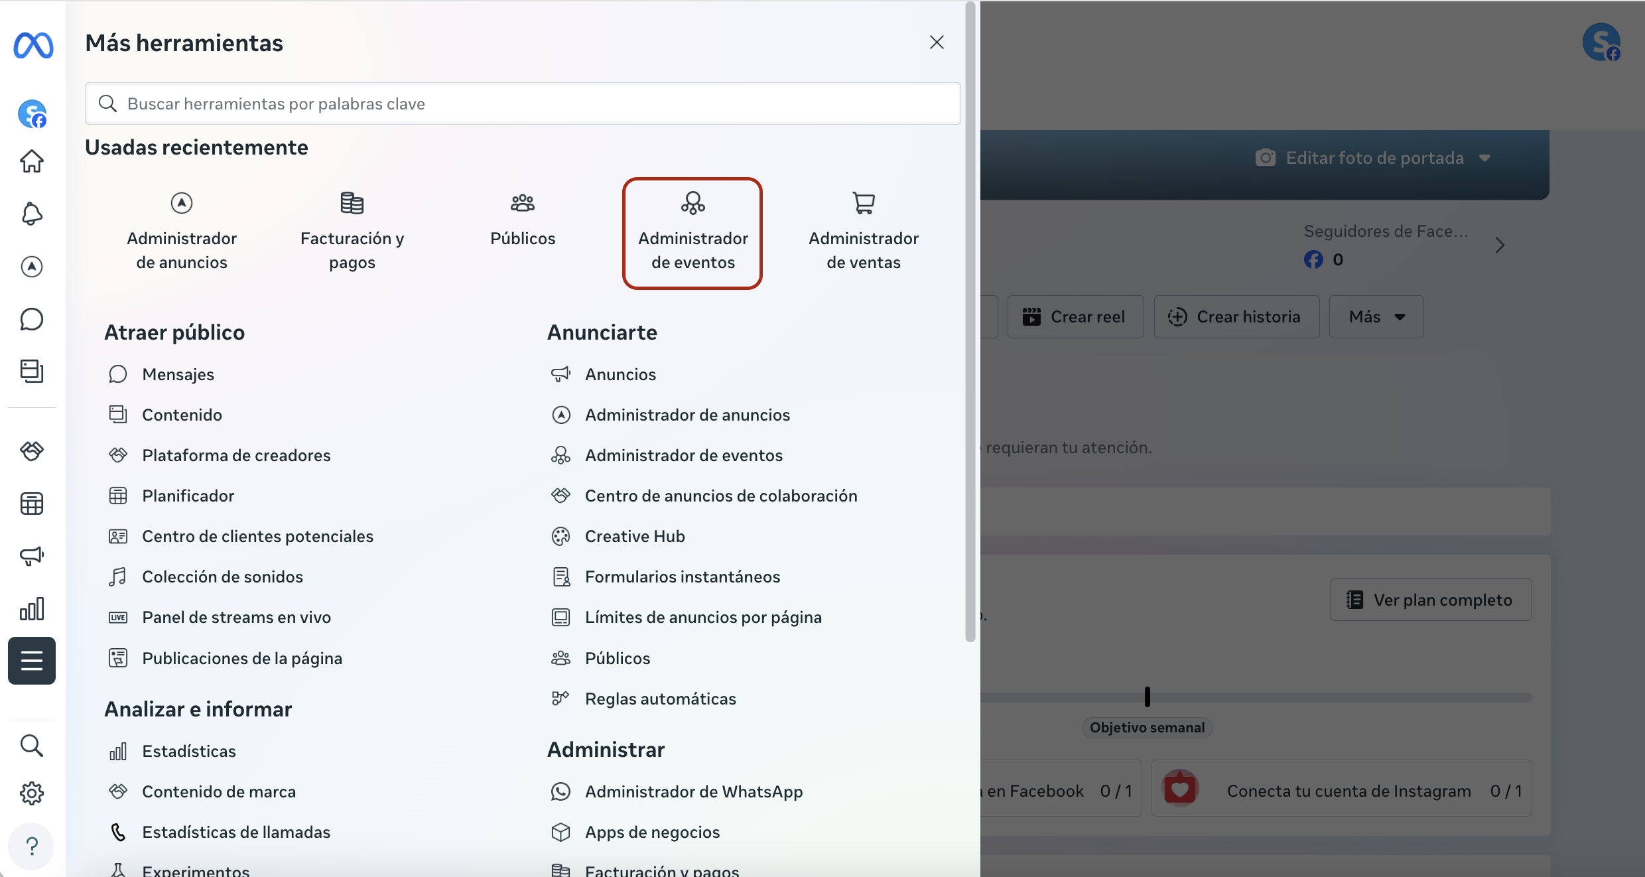
Task: Expand Seguidores de Facebook chevron
Action: (1500, 245)
